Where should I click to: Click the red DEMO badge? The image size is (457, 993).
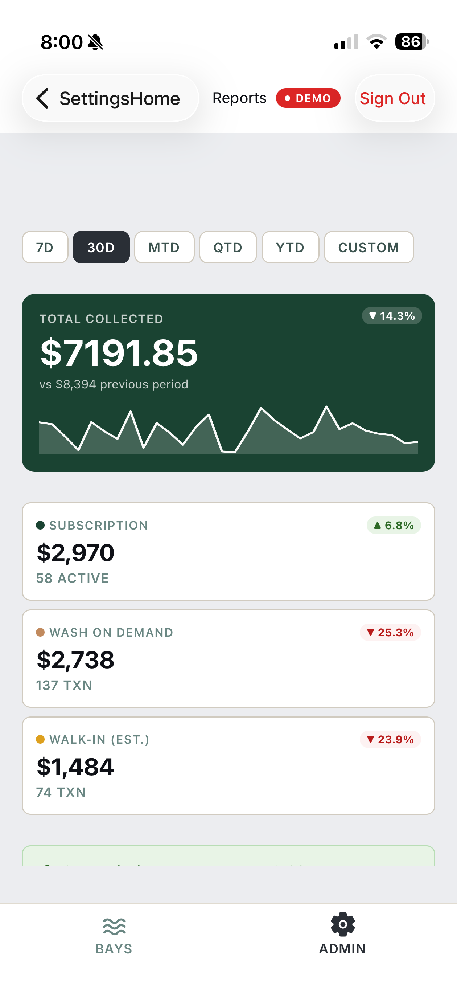(x=308, y=98)
